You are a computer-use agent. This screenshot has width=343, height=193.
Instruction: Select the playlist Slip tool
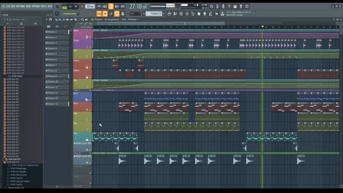tap(71, 19)
